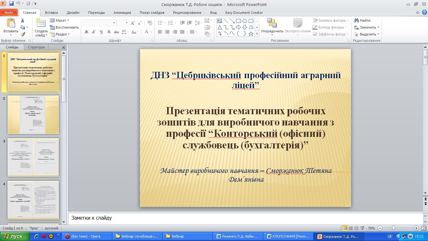Click the Упорядочить arrange button

coord(272,26)
